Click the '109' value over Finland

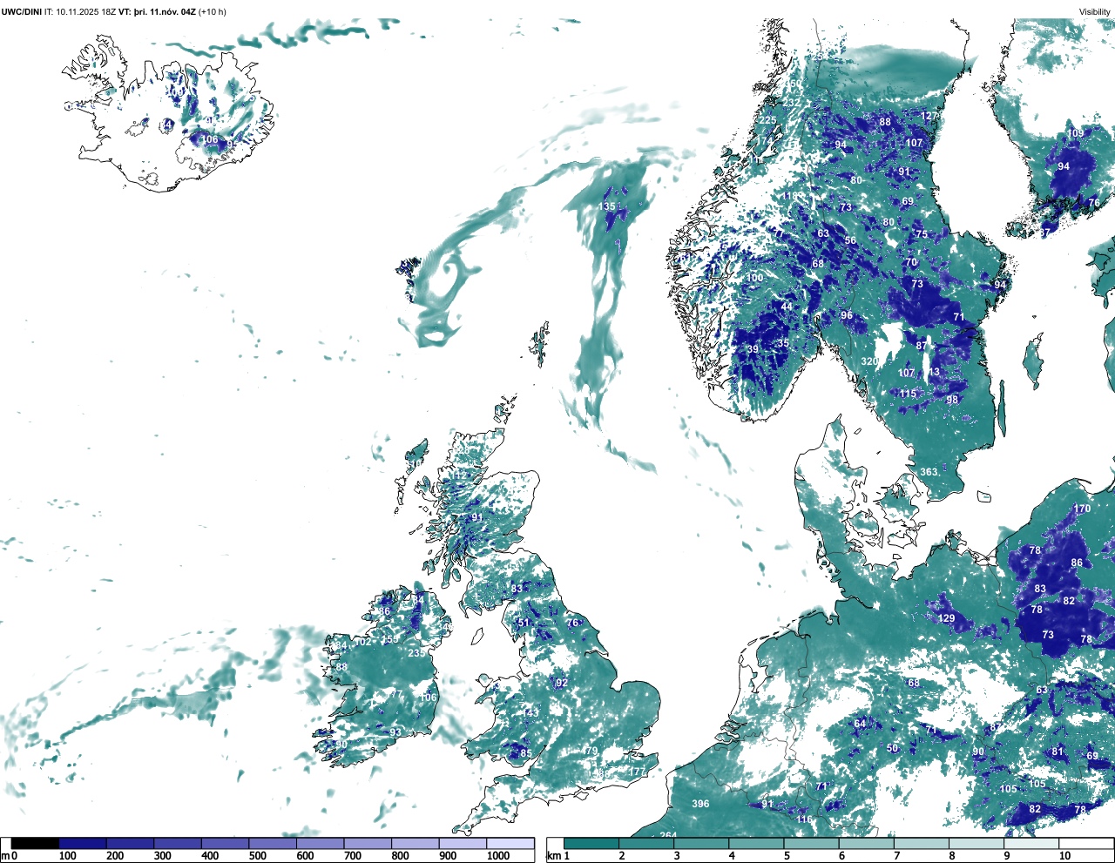1077,133
